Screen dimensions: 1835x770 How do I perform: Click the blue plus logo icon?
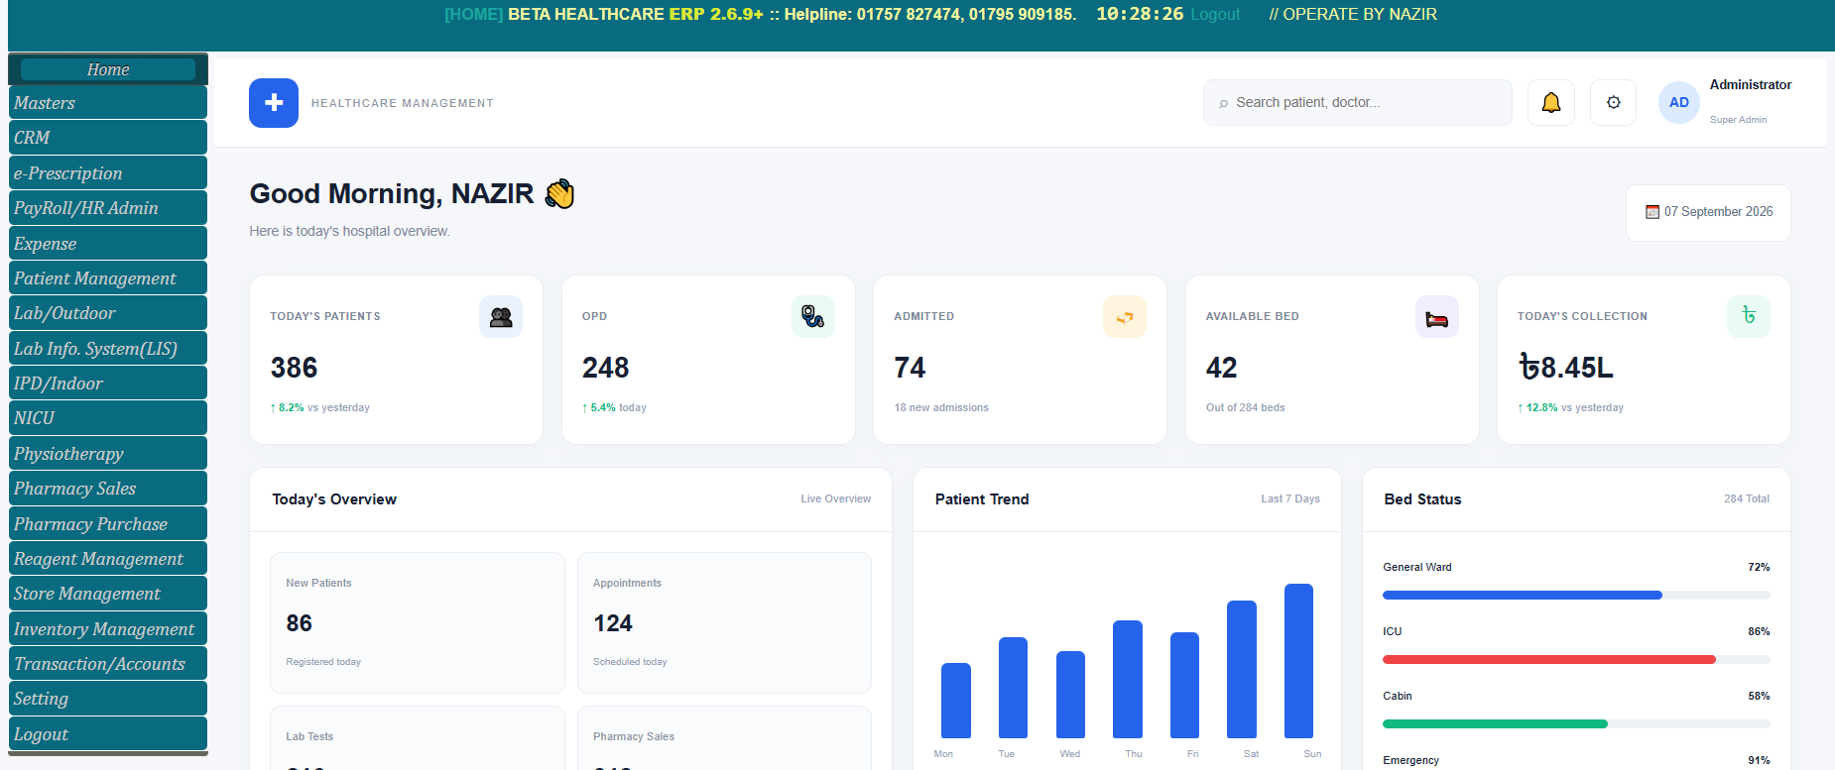click(274, 103)
